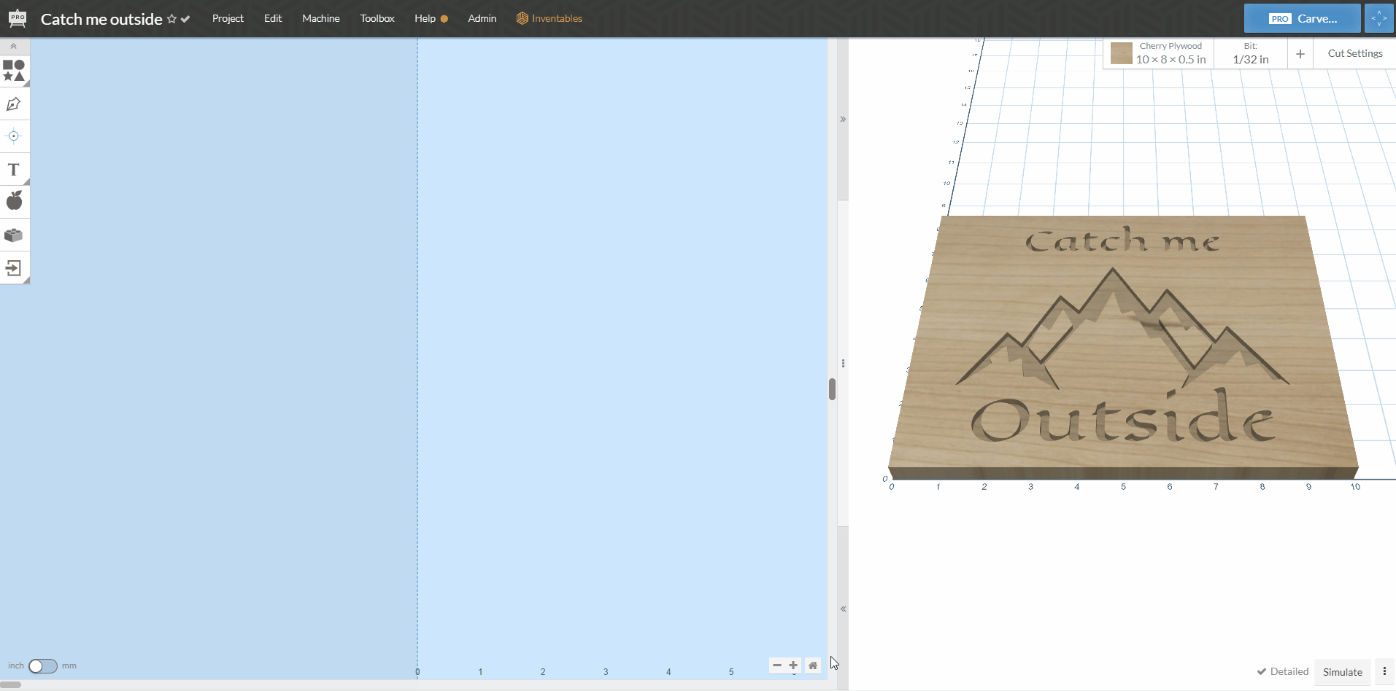Zoom out the canvas with minus
This screenshot has height=691, width=1396.
(777, 665)
